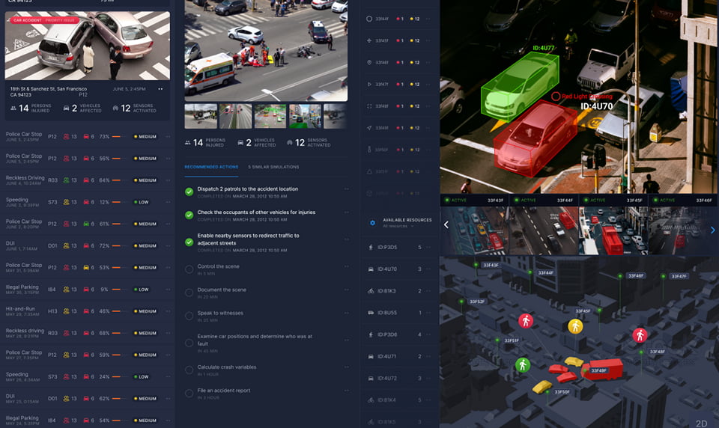The image size is (719, 428).
Task: Uncheck Dispatch 2 patrols to the accident location
Action: (189, 192)
